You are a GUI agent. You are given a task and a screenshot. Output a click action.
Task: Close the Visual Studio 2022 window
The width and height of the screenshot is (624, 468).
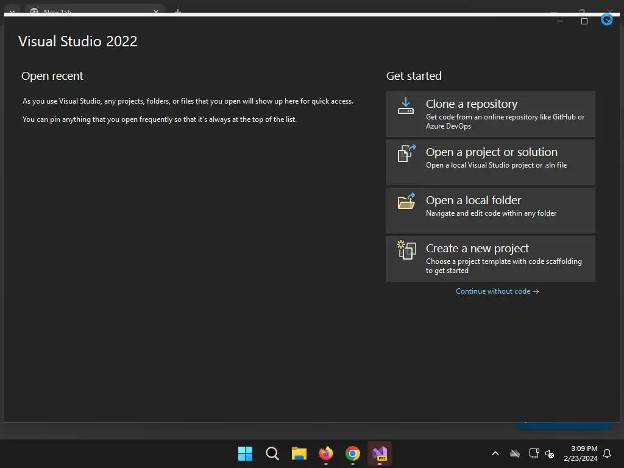[607, 19]
